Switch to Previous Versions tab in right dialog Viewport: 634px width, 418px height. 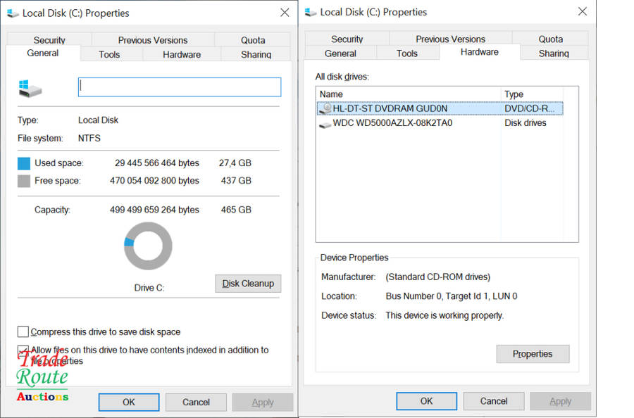[x=450, y=39]
